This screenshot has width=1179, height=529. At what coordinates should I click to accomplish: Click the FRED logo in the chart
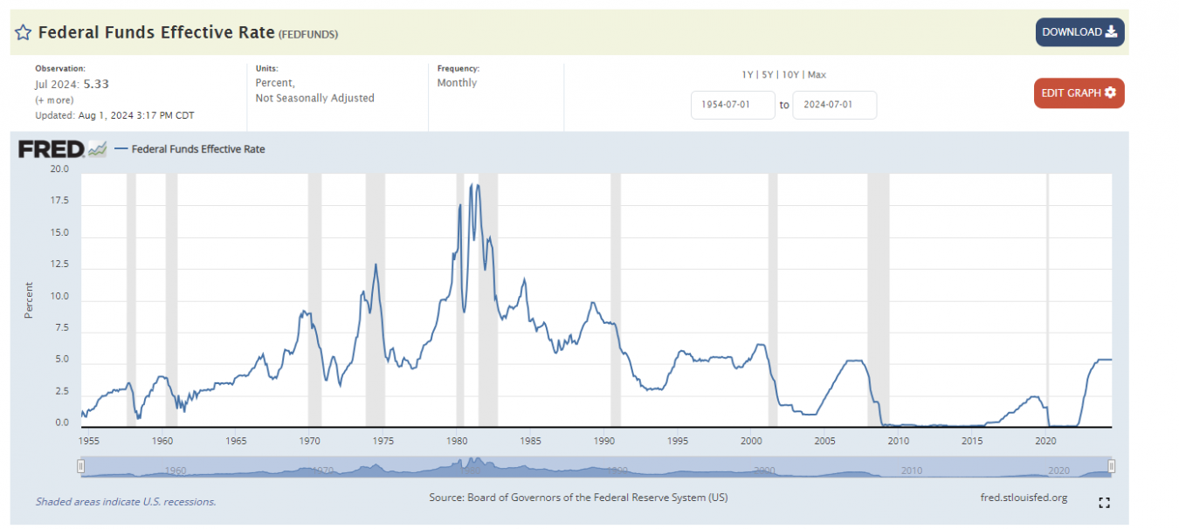tap(52, 149)
